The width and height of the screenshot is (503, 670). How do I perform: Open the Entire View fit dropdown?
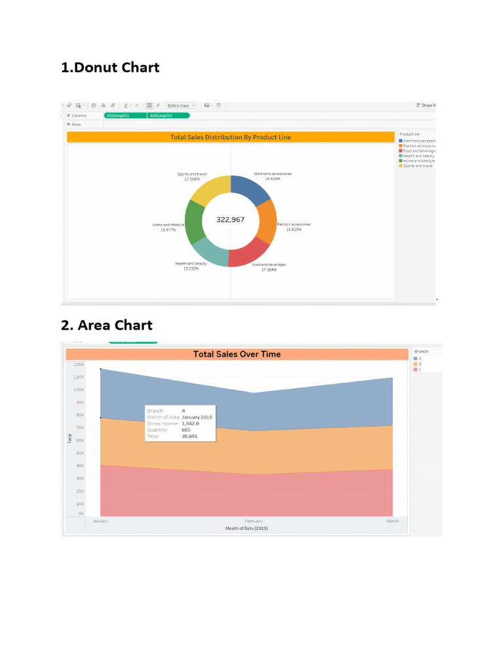coord(181,105)
